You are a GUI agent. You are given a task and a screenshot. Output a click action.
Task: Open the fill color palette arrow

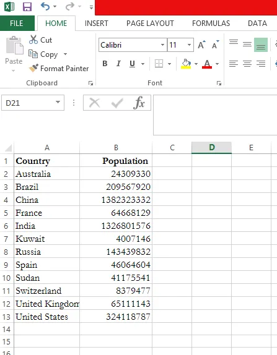196,64
